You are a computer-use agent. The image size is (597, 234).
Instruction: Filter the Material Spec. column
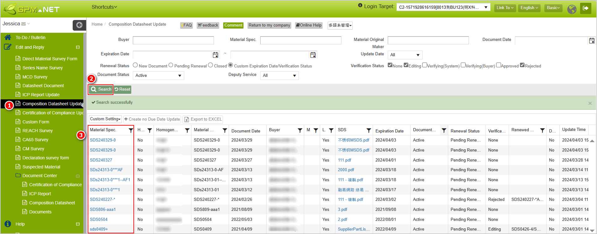point(131,131)
